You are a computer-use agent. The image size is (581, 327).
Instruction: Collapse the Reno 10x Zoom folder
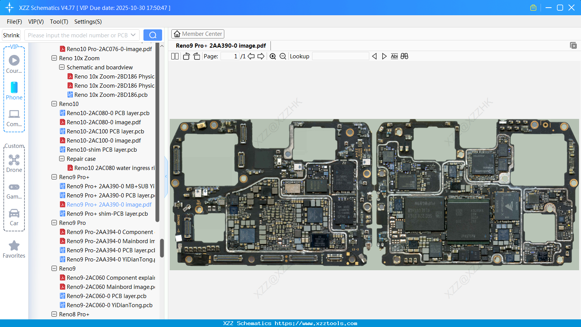coord(54,58)
